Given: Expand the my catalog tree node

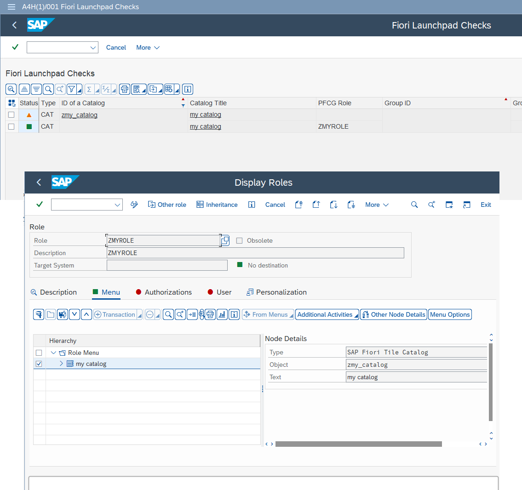Looking at the screenshot, I should click(x=61, y=364).
